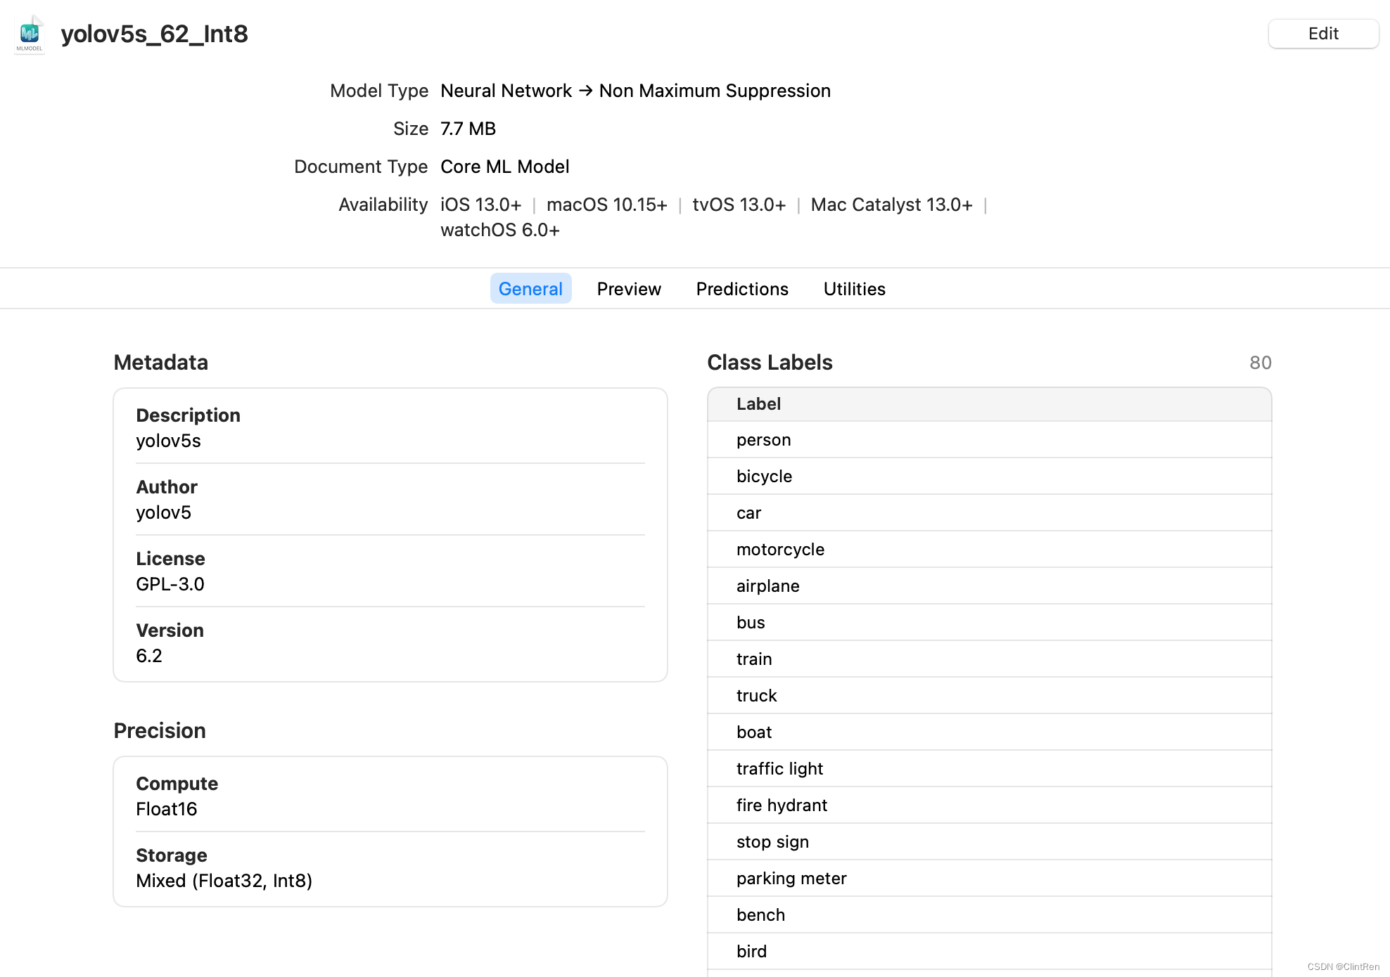Click the watchOS 6.0+ availability entry
1390x977 pixels.
(x=500, y=230)
